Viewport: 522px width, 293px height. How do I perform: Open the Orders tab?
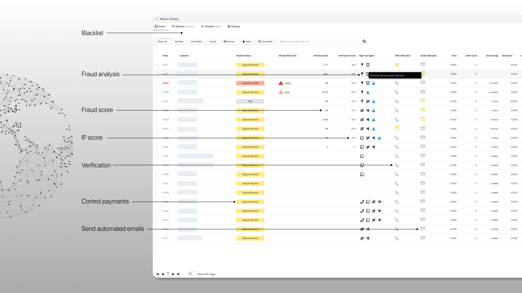pos(160,26)
